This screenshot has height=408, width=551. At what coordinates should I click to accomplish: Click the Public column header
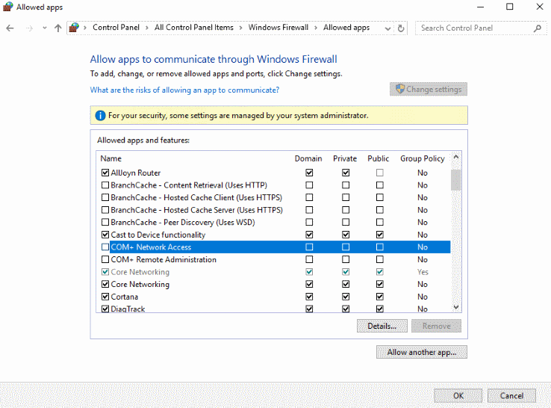[x=378, y=158]
